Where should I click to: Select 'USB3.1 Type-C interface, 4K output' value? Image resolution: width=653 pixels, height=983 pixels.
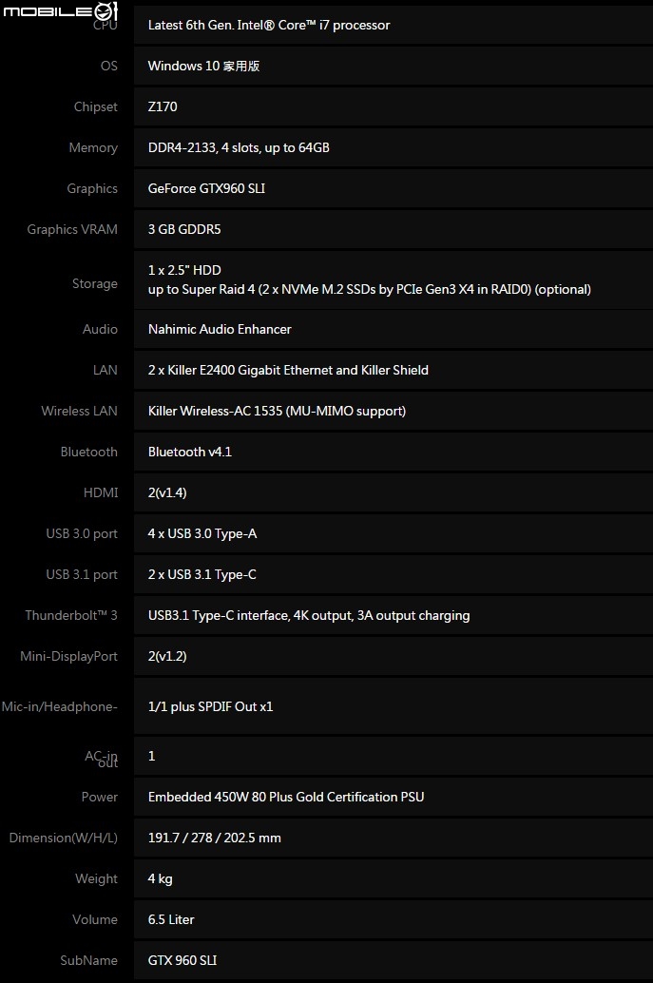(309, 616)
